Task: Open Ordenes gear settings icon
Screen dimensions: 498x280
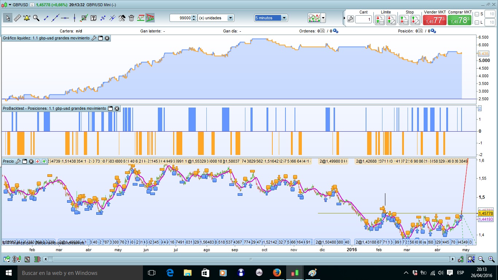Action: coord(336,31)
